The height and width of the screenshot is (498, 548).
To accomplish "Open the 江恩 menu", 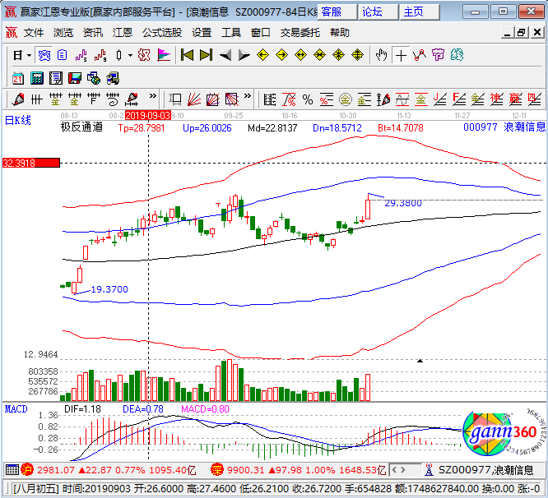I will point(123,33).
